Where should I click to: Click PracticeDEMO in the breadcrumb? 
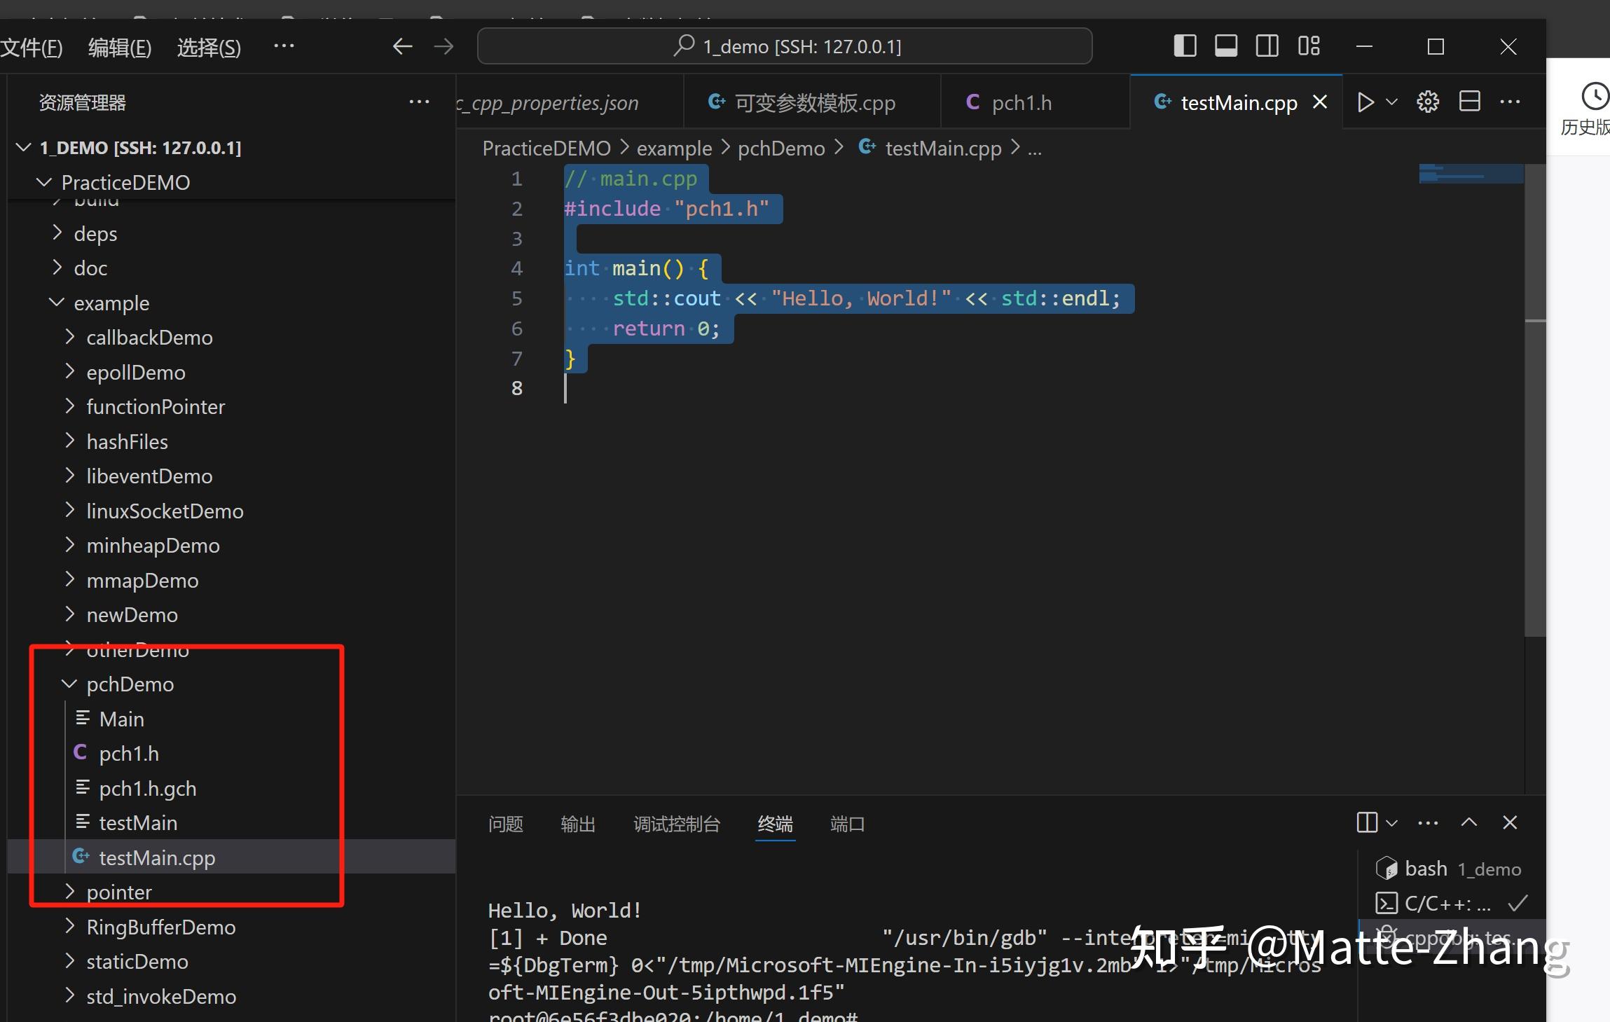(546, 148)
